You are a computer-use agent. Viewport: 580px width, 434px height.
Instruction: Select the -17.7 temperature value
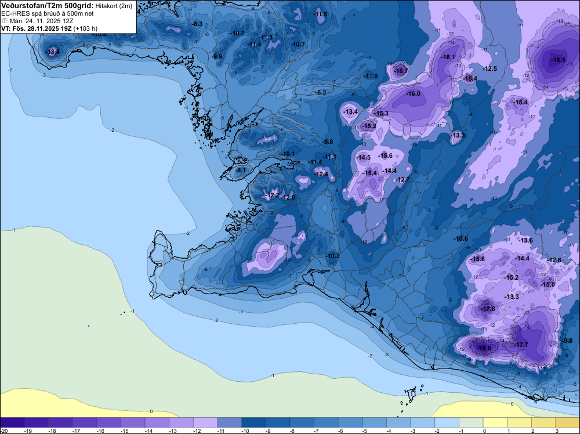click(521, 345)
